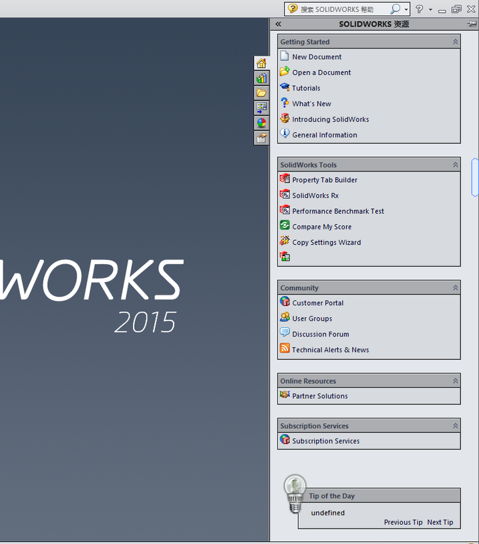Image resolution: width=479 pixels, height=544 pixels.
Task: Switch to the View Palette tab
Action: 261,108
